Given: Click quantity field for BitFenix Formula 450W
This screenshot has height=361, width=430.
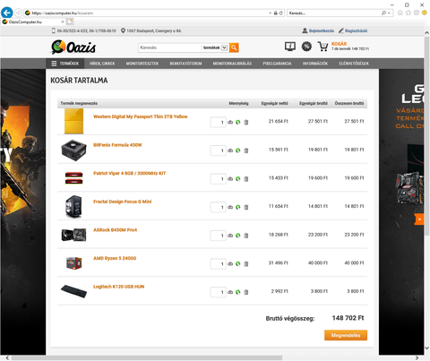Looking at the screenshot, I should click(218, 150).
